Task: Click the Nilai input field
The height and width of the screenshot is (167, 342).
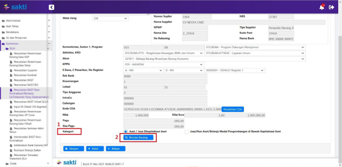Action: point(136,115)
